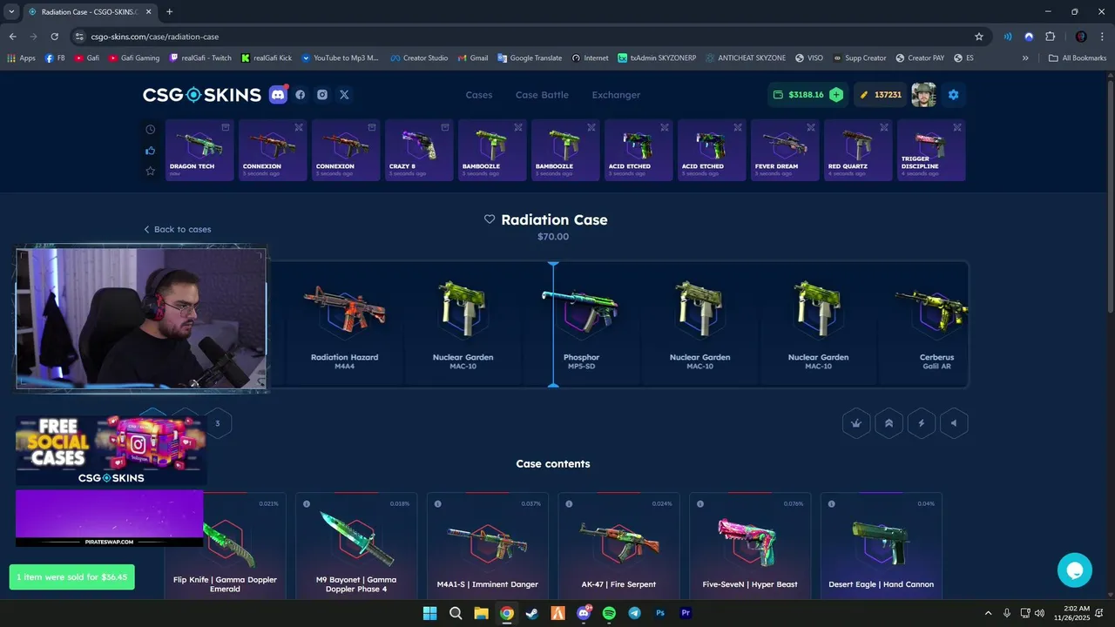Show hidden tray icons chevron
Viewport: 1115px width, 627px height.
point(988,613)
